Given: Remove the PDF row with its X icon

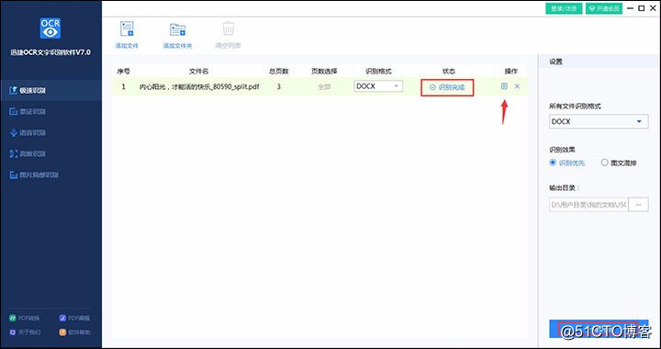Looking at the screenshot, I should pyautogui.click(x=517, y=86).
